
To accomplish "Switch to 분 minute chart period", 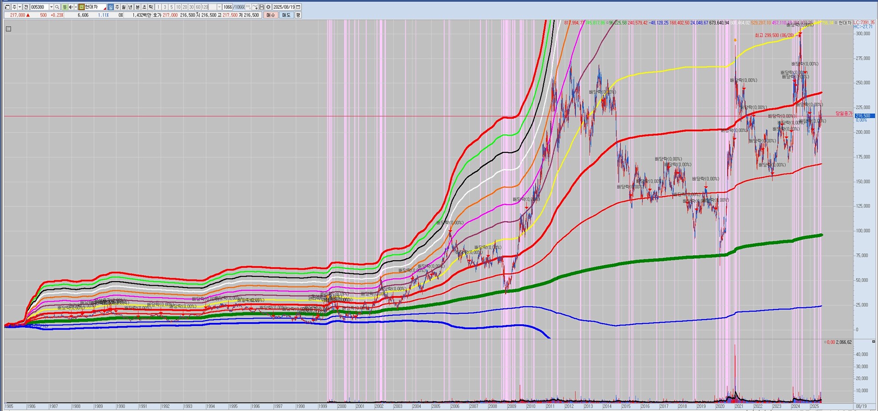I will [137, 7].
